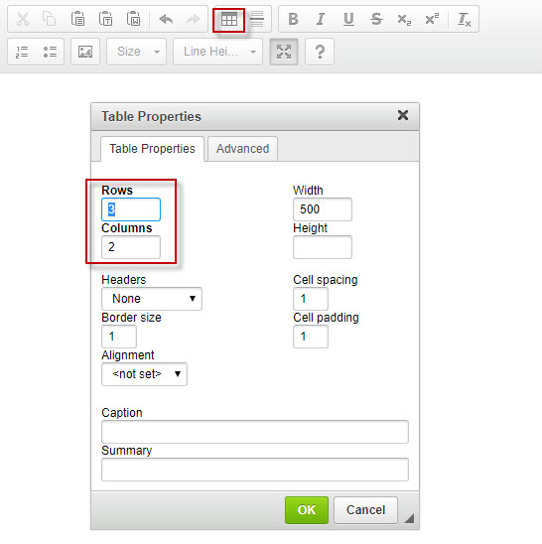Open the Headers dropdown set to None
542x544 pixels.
click(x=152, y=299)
